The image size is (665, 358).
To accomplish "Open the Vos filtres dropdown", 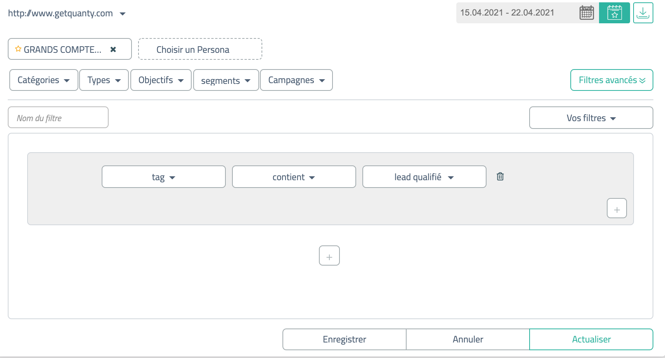I will 591,118.
